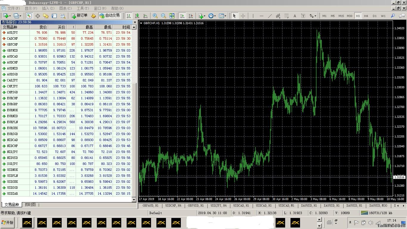
Task: Open the chat speech-bubble icon
Action: click(402, 16)
